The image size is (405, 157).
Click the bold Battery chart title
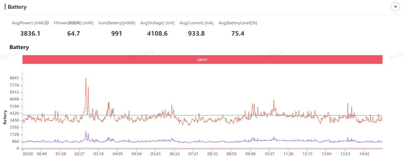point(19,47)
